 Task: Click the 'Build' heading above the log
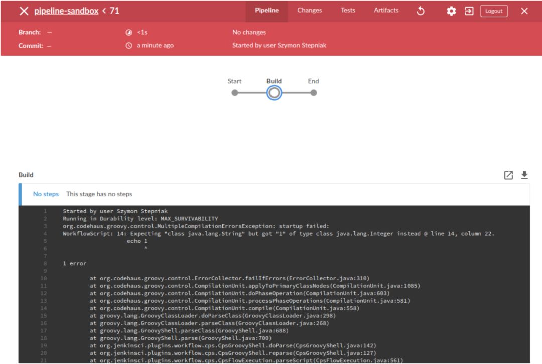[x=26, y=175]
